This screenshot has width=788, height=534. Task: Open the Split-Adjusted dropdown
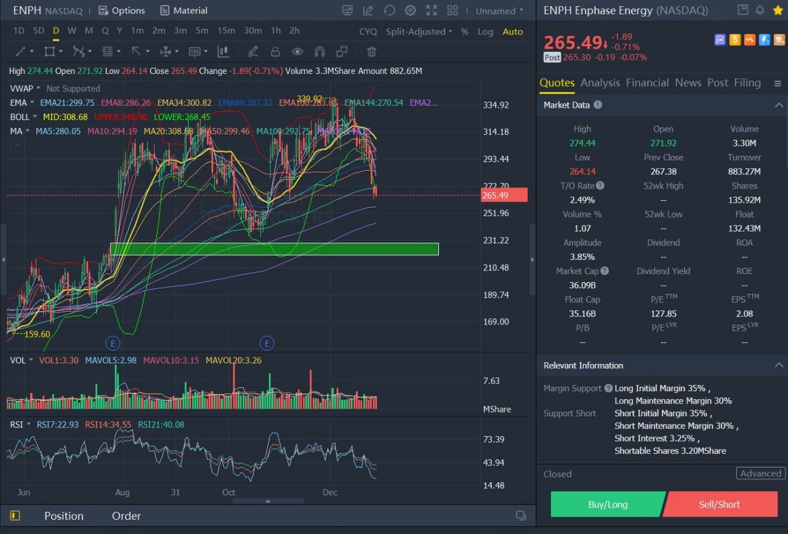click(419, 31)
